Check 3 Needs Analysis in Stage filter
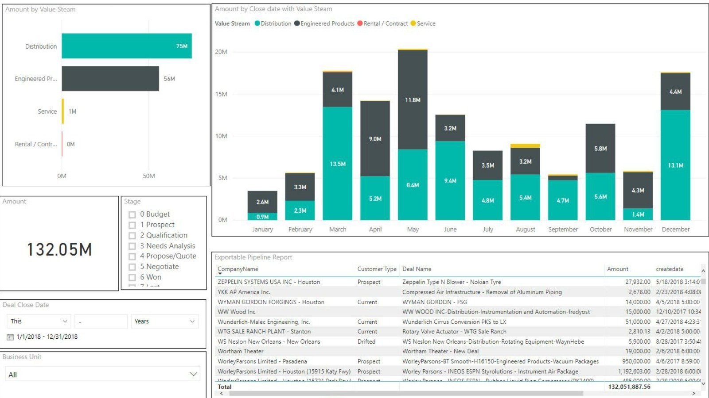 (132, 245)
